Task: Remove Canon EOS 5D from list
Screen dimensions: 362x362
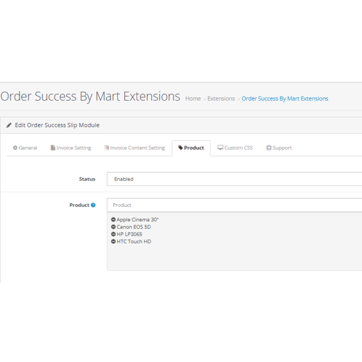Action: point(113,227)
